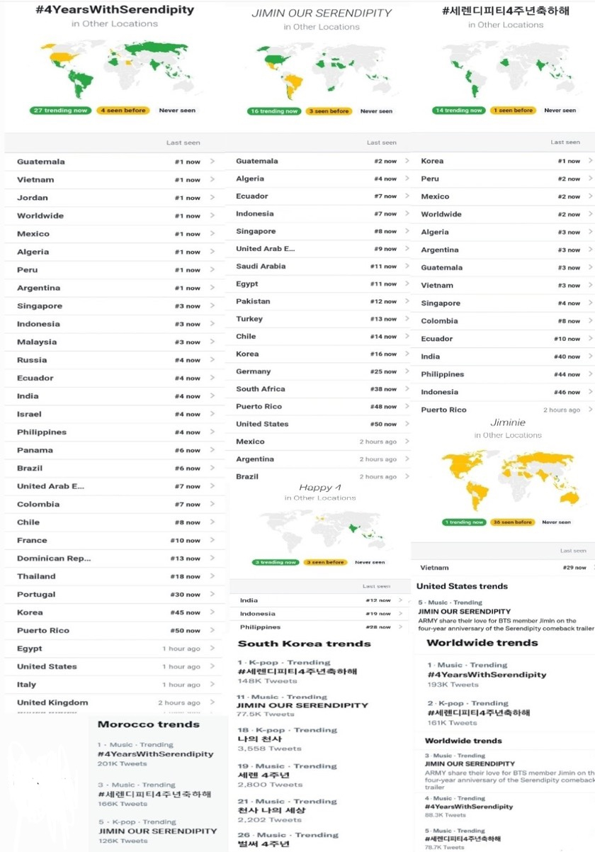Click the chevron arrow on the Jordan row
Image resolution: width=595 pixels, height=852 pixels.
[212, 198]
